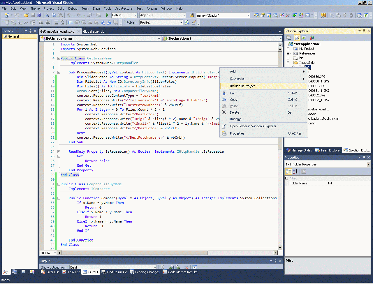373x284 pixels.
Task: Click Refresh icon in Solution Explorer toolbar
Action: tap(304, 38)
